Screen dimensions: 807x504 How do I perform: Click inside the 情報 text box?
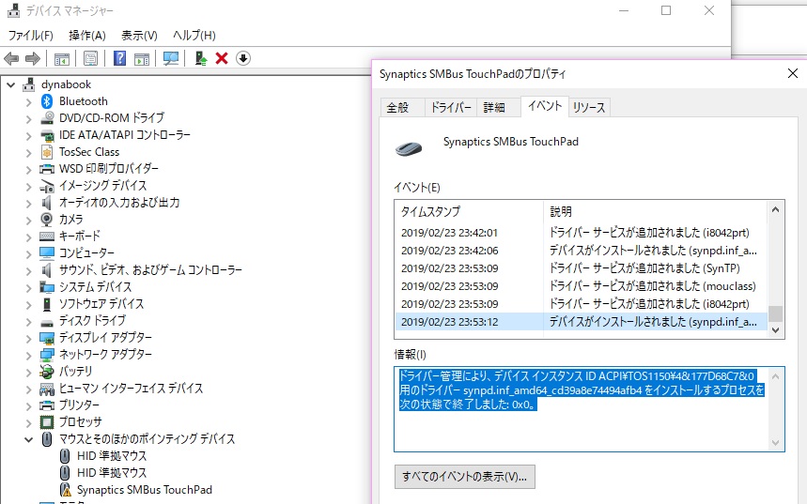589,409
